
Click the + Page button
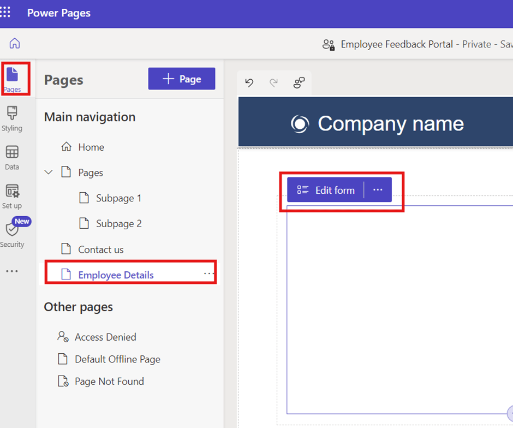click(182, 79)
